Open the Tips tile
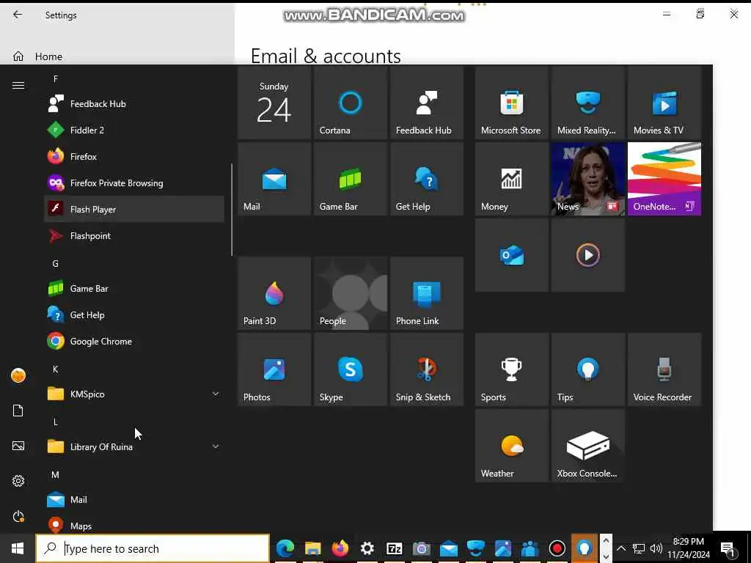This screenshot has height=563, width=751. click(x=588, y=369)
